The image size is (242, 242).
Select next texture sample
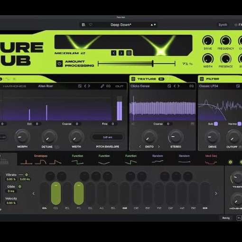point(178,86)
